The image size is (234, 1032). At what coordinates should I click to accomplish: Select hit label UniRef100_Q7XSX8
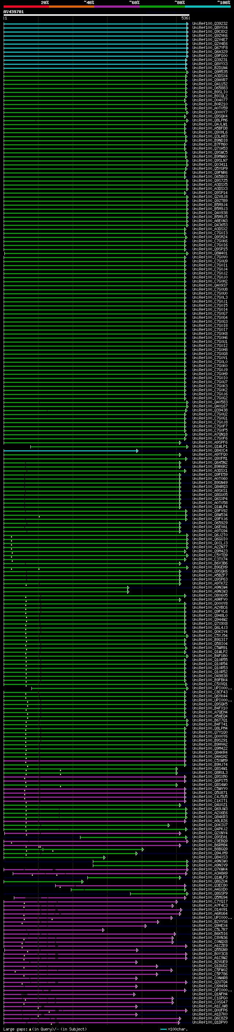[210, 624]
